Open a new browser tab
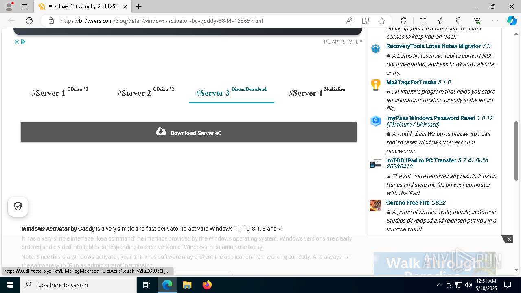The image size is (521, 293). click(139, 7)
